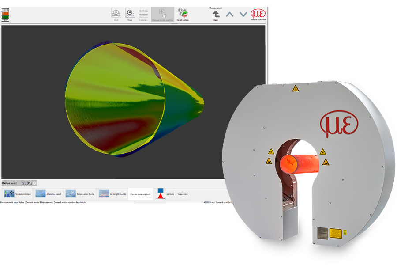Image resolution: width=397 pixels, height=265 pixels.
Task: Open the System overview tab
Action: point(18,194)
